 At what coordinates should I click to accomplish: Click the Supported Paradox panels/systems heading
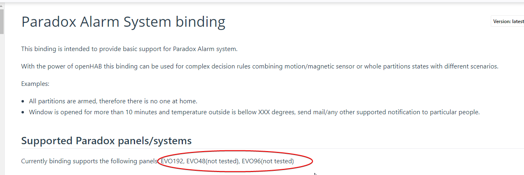point(106,141)
